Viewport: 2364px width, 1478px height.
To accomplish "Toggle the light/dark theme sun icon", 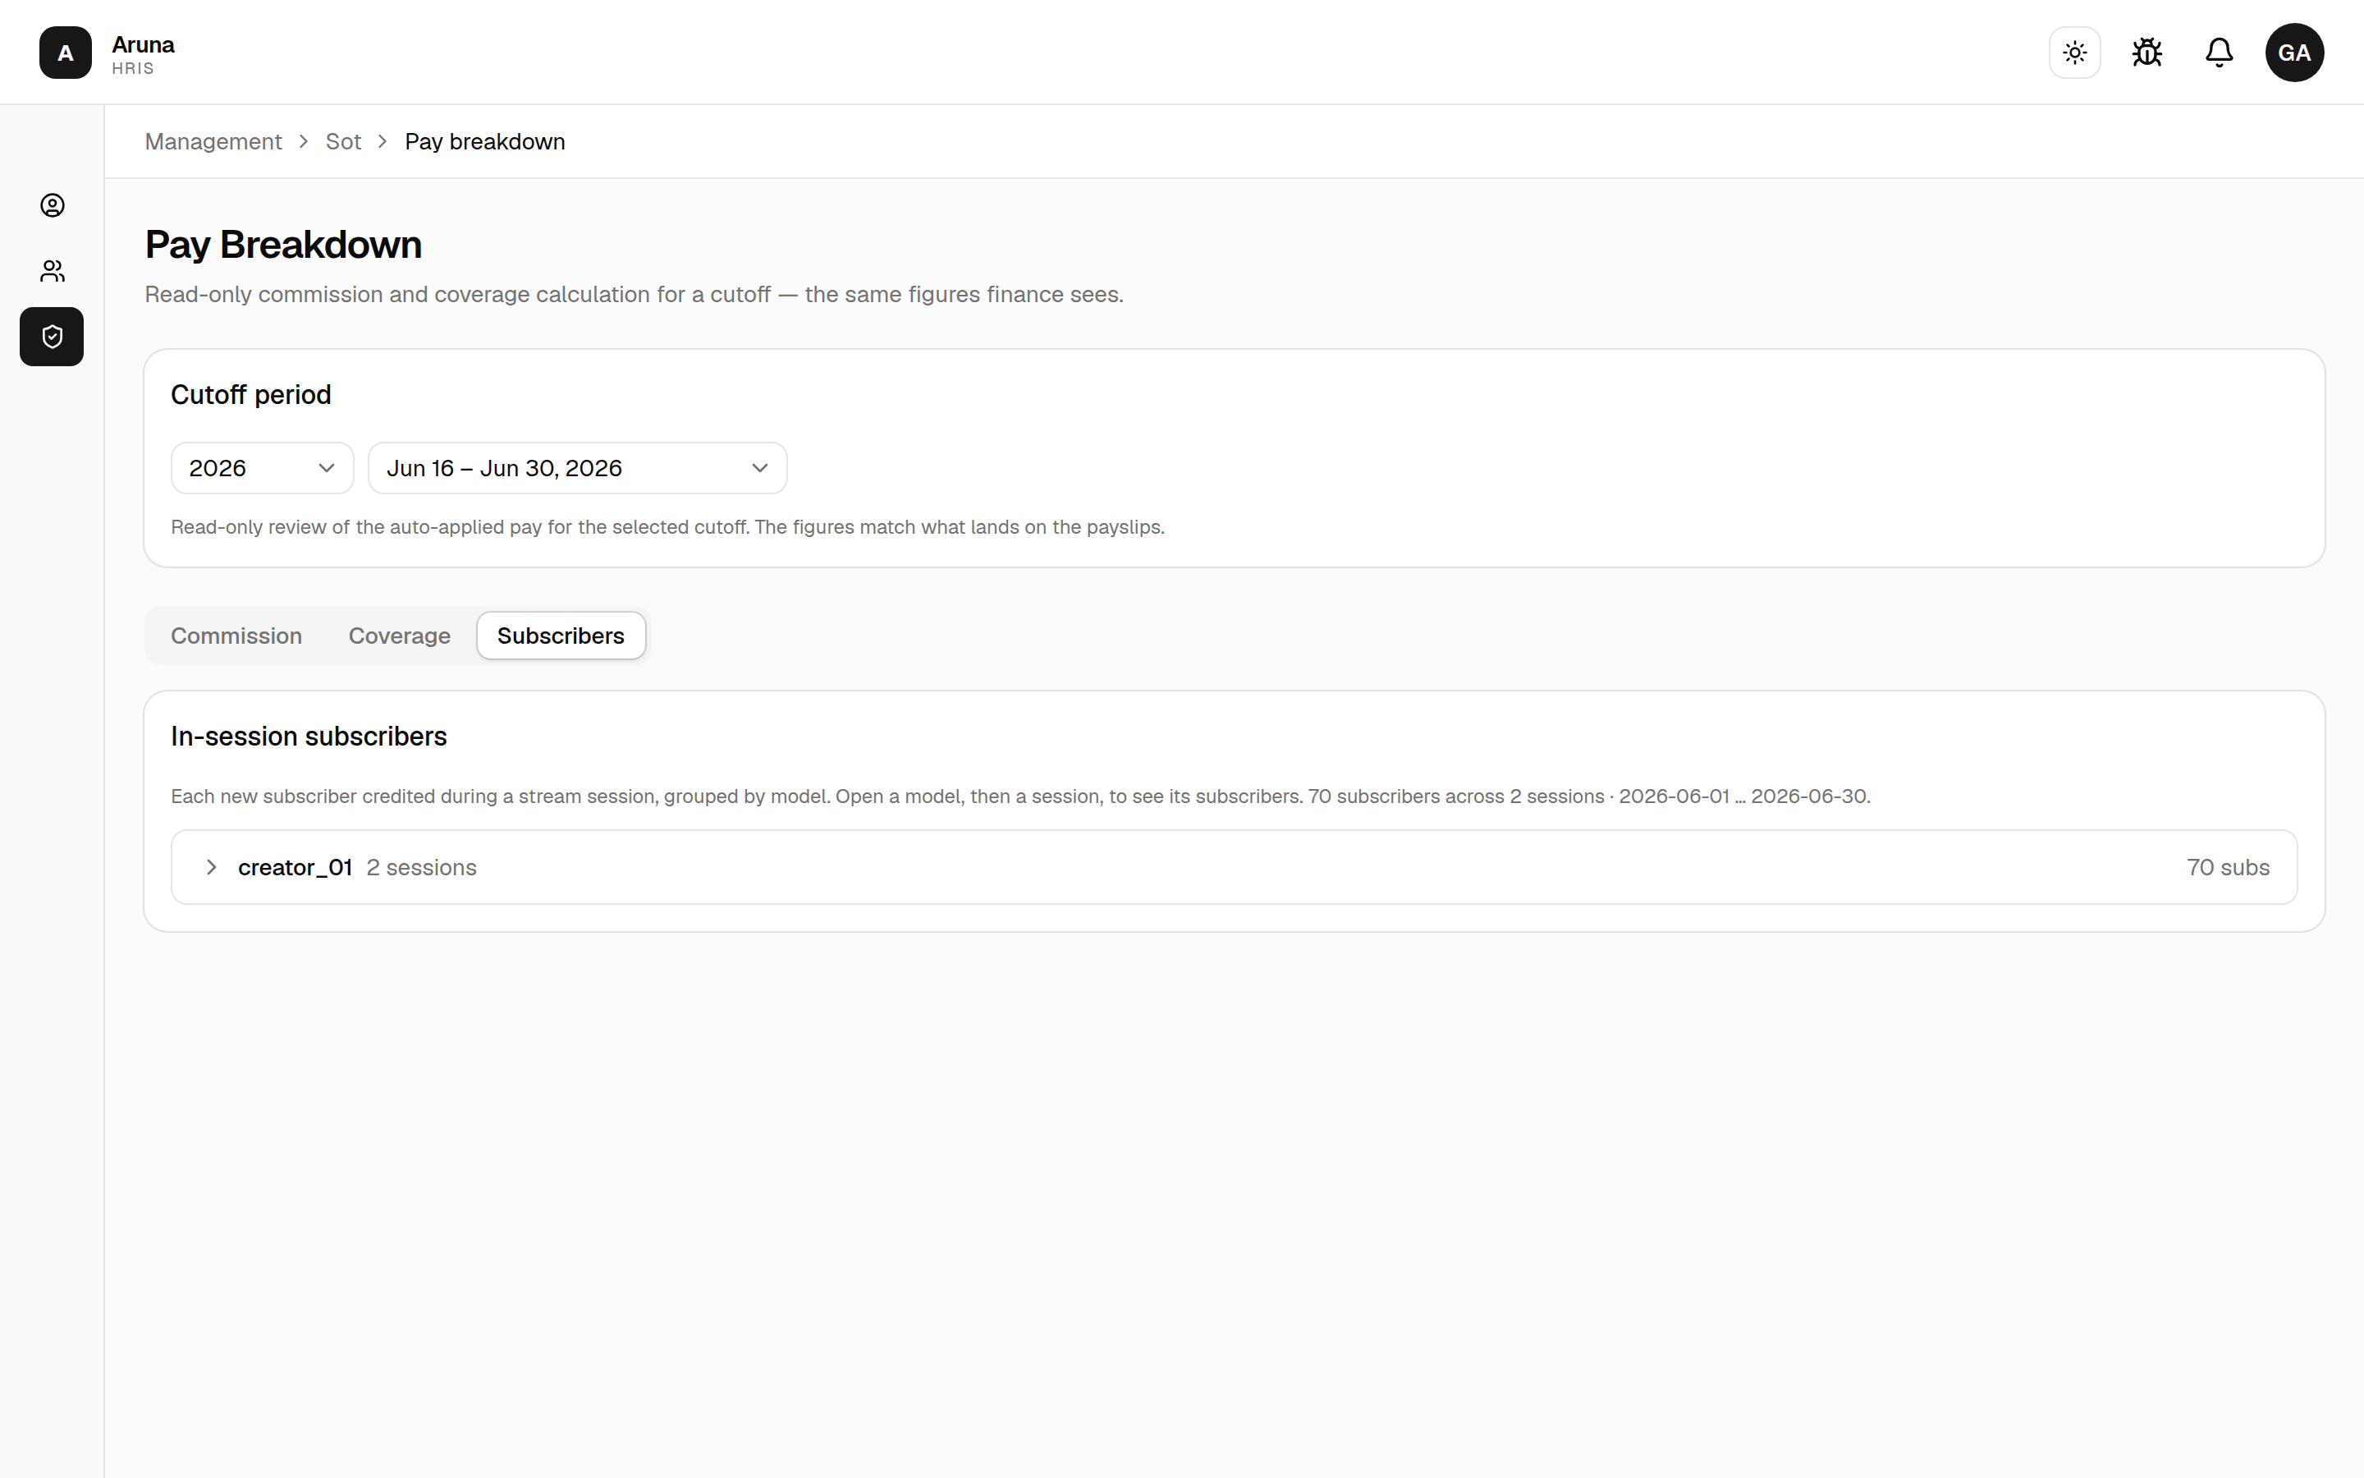I will 2075,53.
